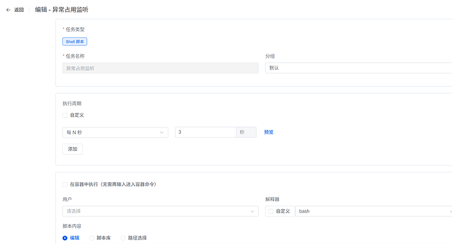
Task: Expand 每 N 秒 dropdown chevron arrow
Action: click(162, 132)
